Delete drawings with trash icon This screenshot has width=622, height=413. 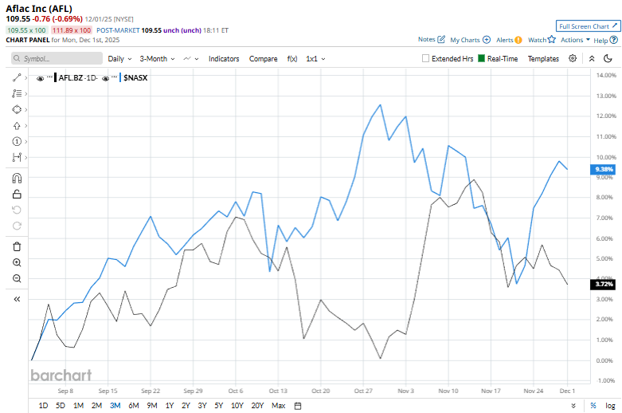pos(17,246)
